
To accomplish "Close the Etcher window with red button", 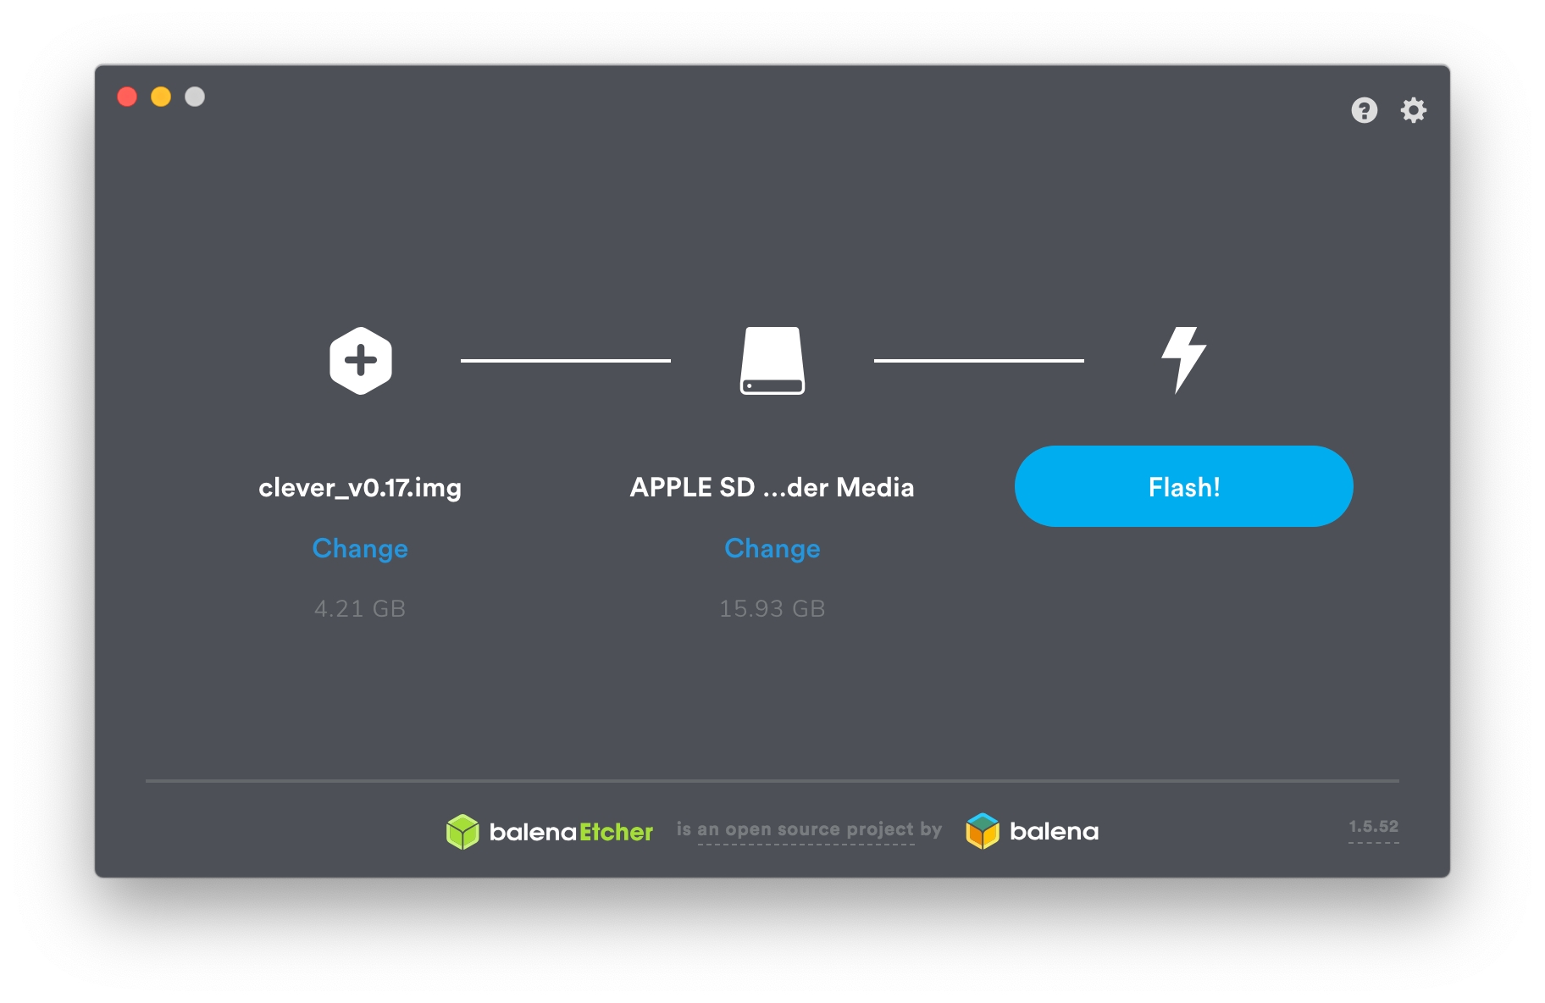I will pyautogui.click(x=127, y=97).
